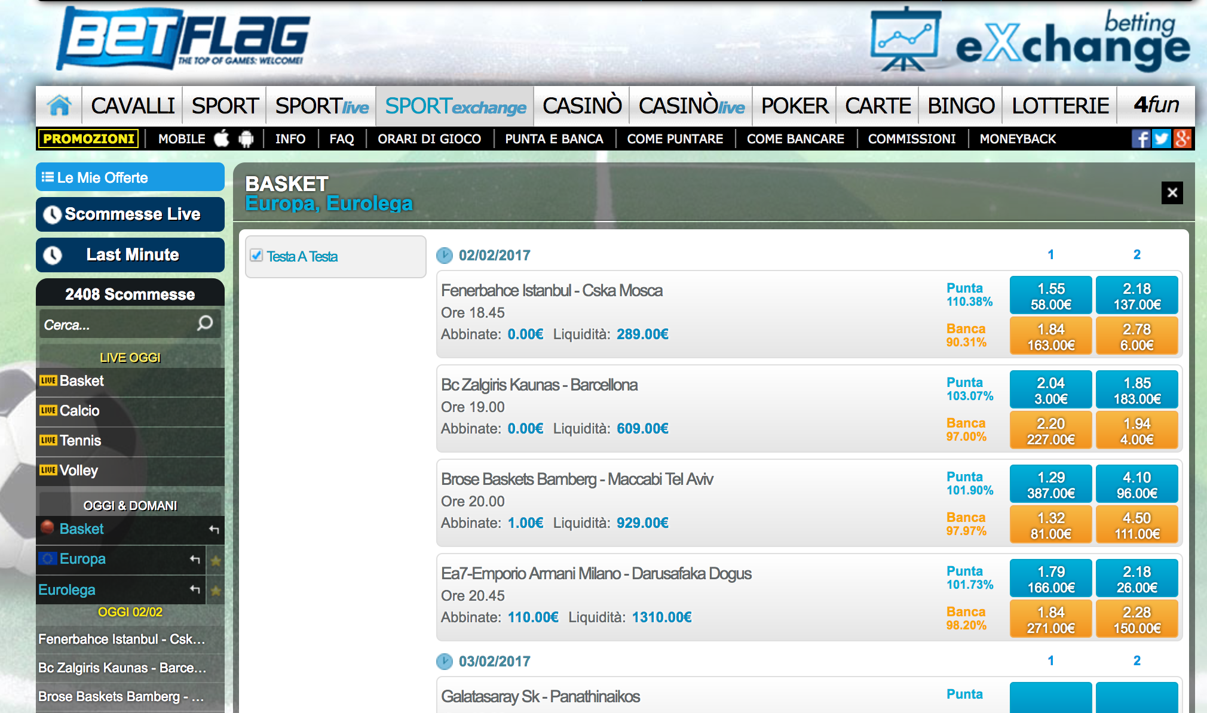Collapse the Basket category arrow
The width and height of the screenshot is (1207, 713).
tap(214, 530)
